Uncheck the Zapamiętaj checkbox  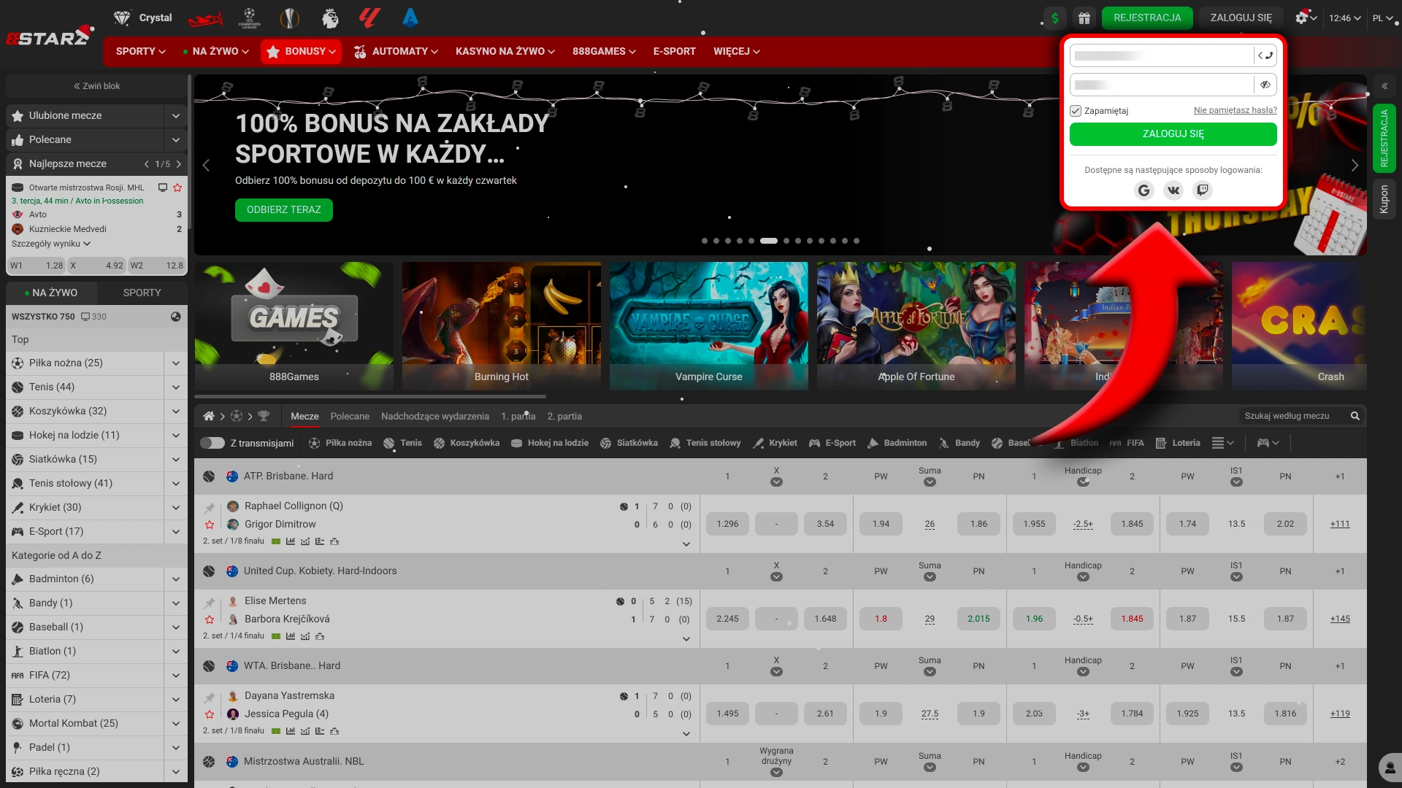tap(1076, 110)
